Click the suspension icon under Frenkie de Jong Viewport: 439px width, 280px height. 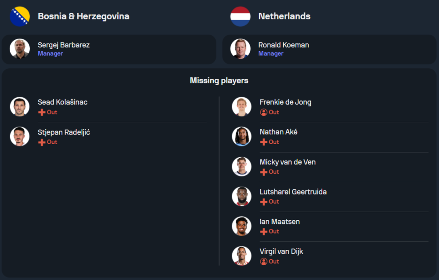point(263,112)
